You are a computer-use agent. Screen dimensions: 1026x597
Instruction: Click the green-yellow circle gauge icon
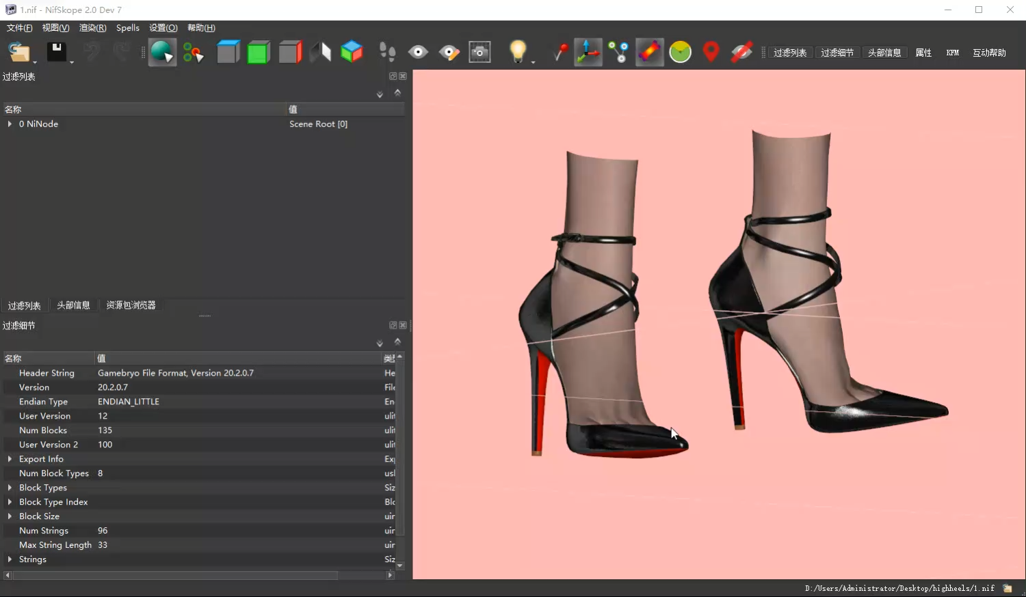(680, 52)
